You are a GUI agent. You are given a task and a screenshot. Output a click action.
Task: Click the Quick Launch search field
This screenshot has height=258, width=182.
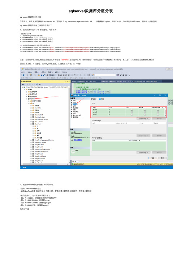169,69
